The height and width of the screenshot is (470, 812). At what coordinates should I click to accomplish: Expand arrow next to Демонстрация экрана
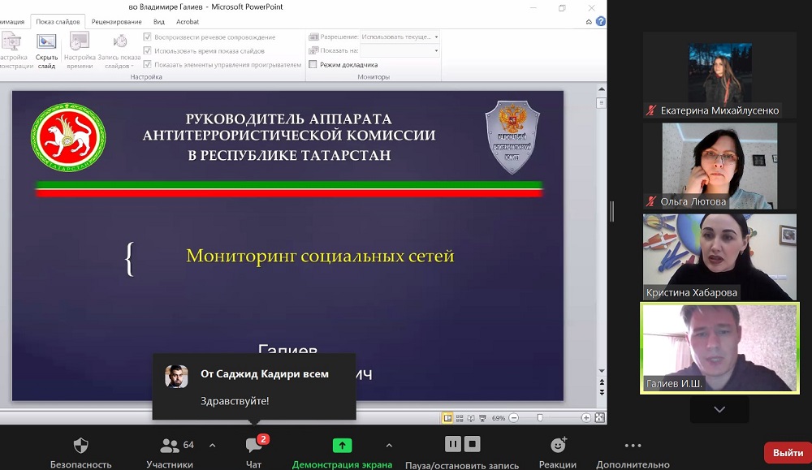[x=389, y=445]
